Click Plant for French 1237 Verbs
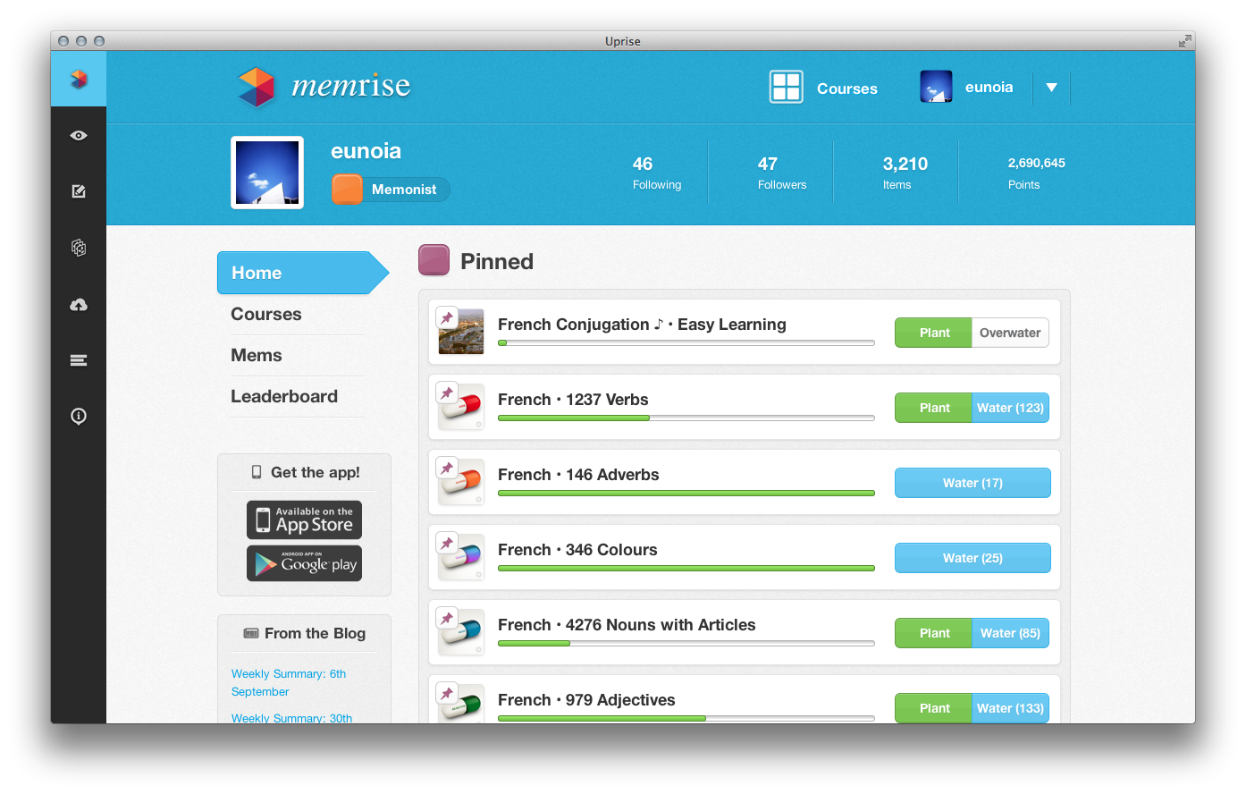This screenshot has width=1246, height=794. pyautogui.click(x=934, y=408)
